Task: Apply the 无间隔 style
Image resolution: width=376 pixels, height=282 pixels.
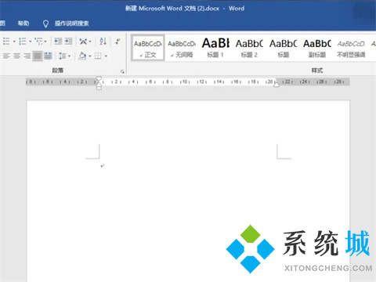Action: [x=182, y=48]
